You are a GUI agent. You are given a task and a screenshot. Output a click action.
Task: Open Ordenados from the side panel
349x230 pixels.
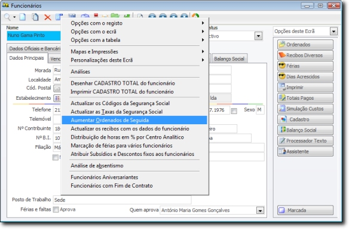tap(305, 44)
